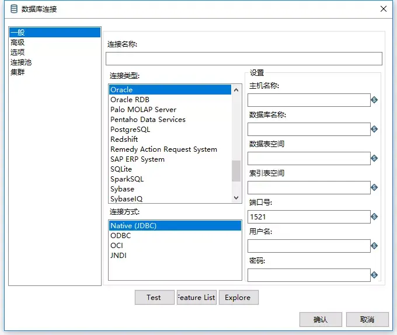Select Oracle connection type
This screenshot has height=335, width=397.
click(170, 89)
